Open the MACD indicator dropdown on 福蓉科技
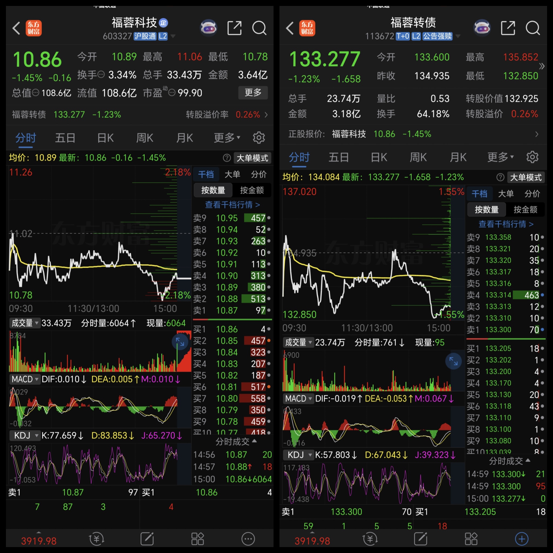This screenshot has width=553, height=553. point(25,379)
